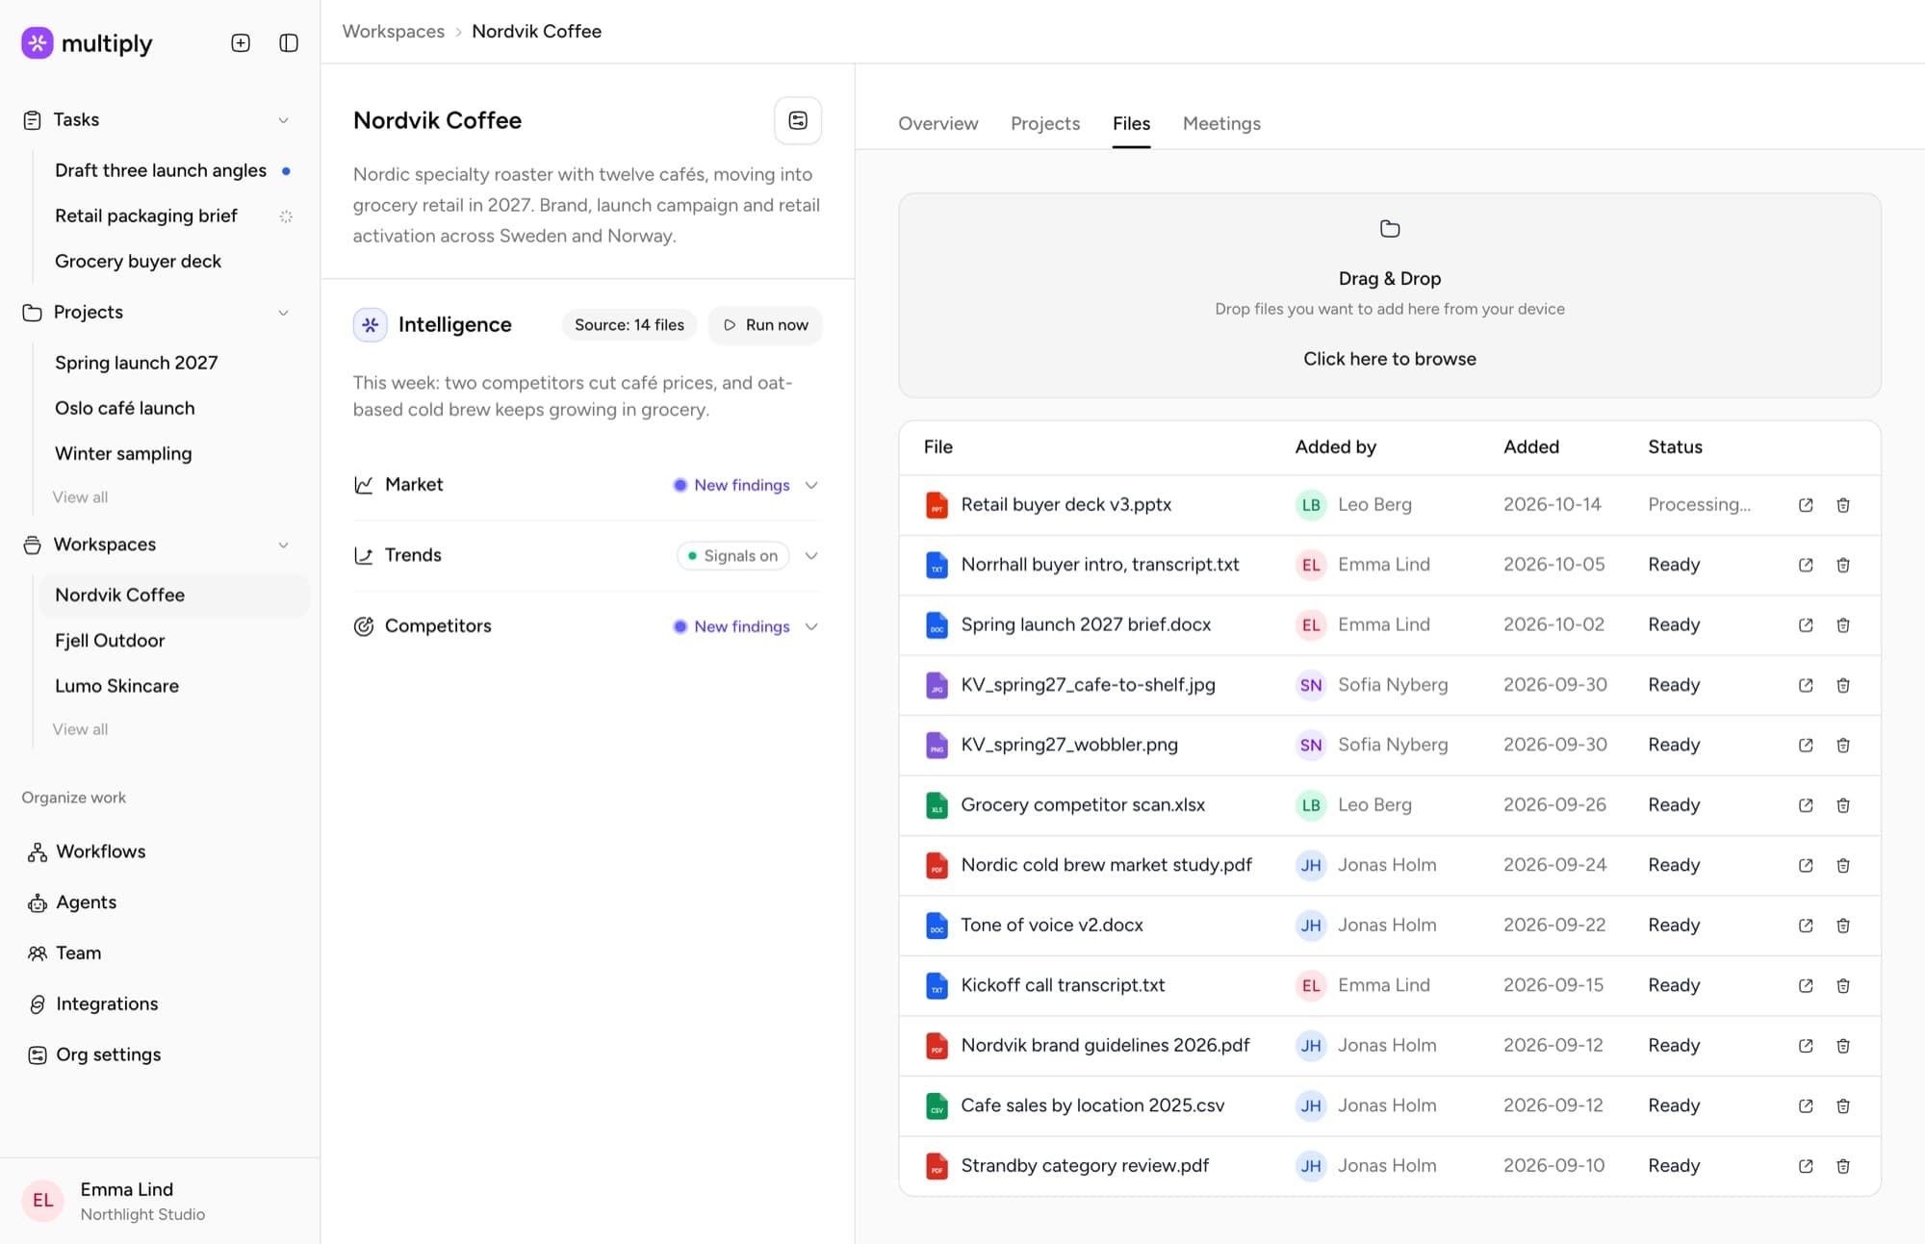Switch to the Projects tab
Image resolution: width=1925 pixels, height=1244 pixels.
pyautogui.click(x=1045, y=123)
